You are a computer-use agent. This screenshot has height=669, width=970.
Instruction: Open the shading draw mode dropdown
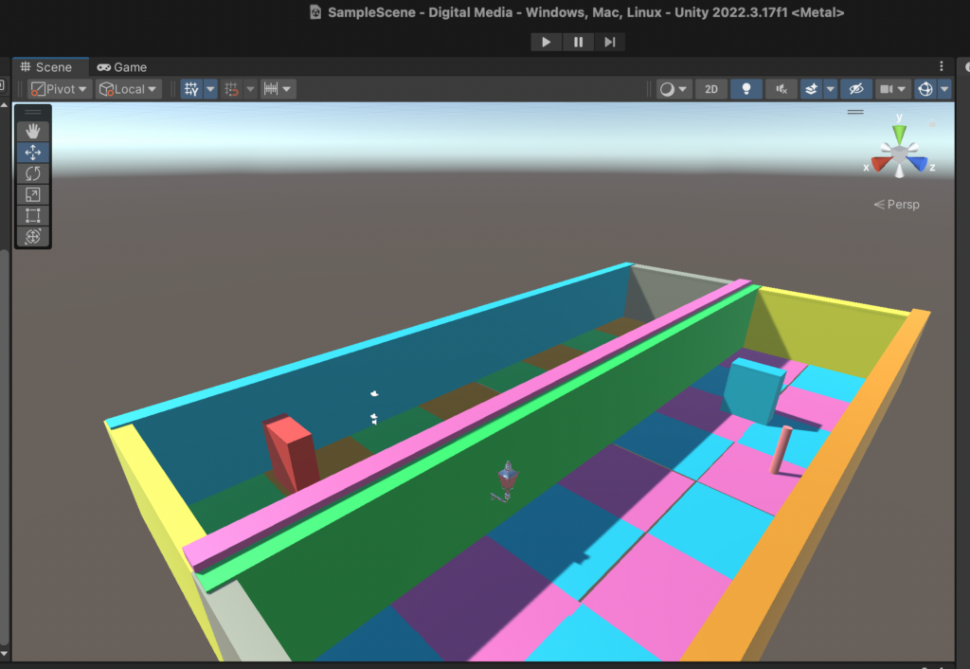point(674,89)
